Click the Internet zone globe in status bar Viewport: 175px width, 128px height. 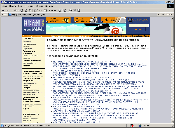point(140,125)
